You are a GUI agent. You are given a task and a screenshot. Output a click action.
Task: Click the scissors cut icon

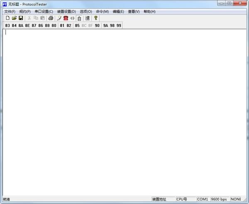click(29, 18)
